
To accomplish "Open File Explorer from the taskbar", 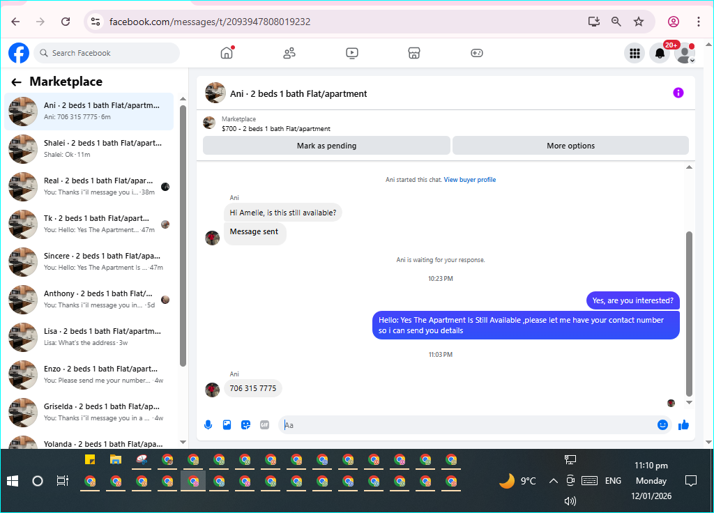I will (x=116, y=460).
